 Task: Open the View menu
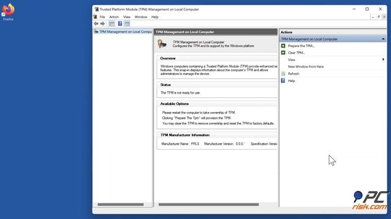click(126, 17)
